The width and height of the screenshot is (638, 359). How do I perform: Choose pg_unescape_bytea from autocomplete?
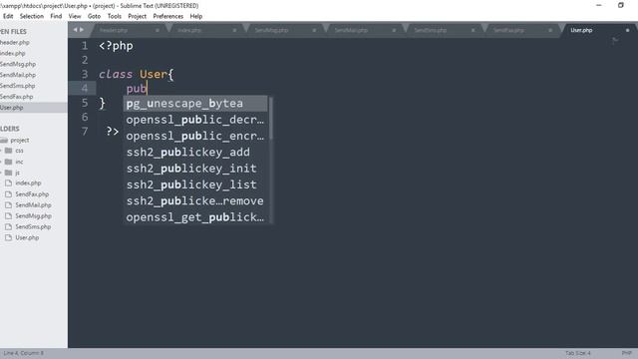[x=195, y=104]
